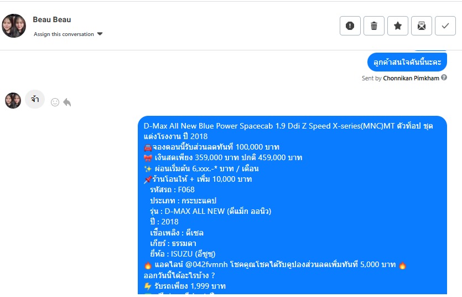
Task: Click the 'ยี่ห้อ : ISUZU (อีซูซุ)' line
Action: tap(183, 254)
